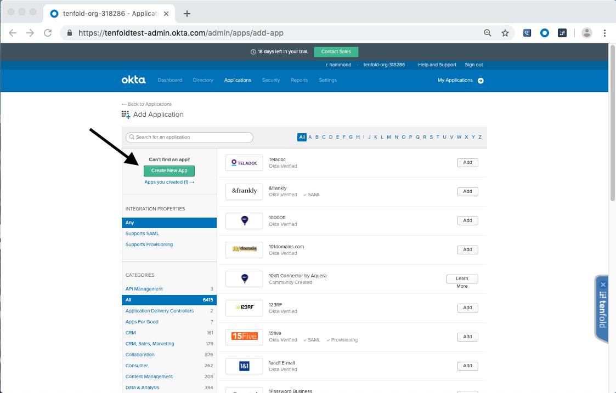
Task: Click the 123RF application logo
Action: click(x=244, y=307)
